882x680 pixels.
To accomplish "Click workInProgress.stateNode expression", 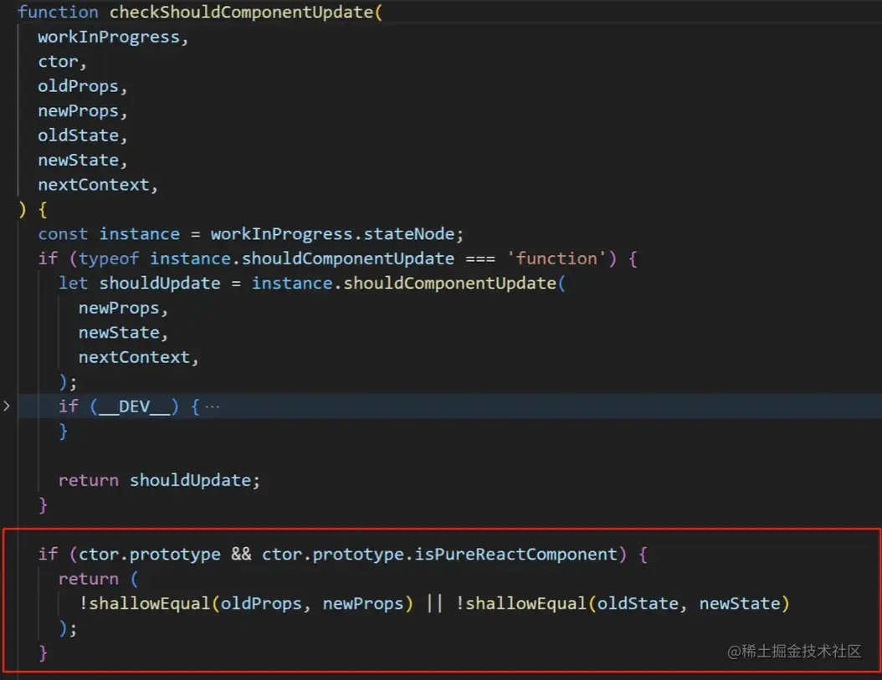I will [x=332, y=234].
